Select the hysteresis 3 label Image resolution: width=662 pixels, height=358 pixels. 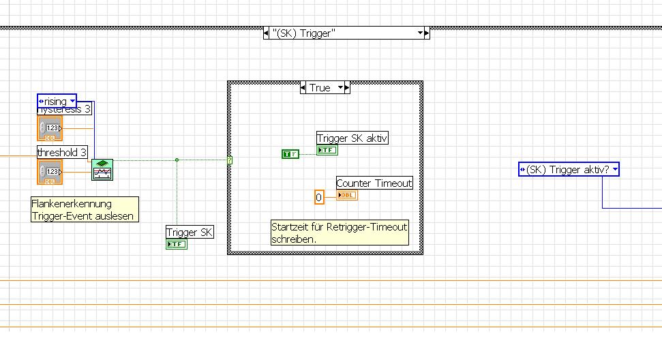65,110
